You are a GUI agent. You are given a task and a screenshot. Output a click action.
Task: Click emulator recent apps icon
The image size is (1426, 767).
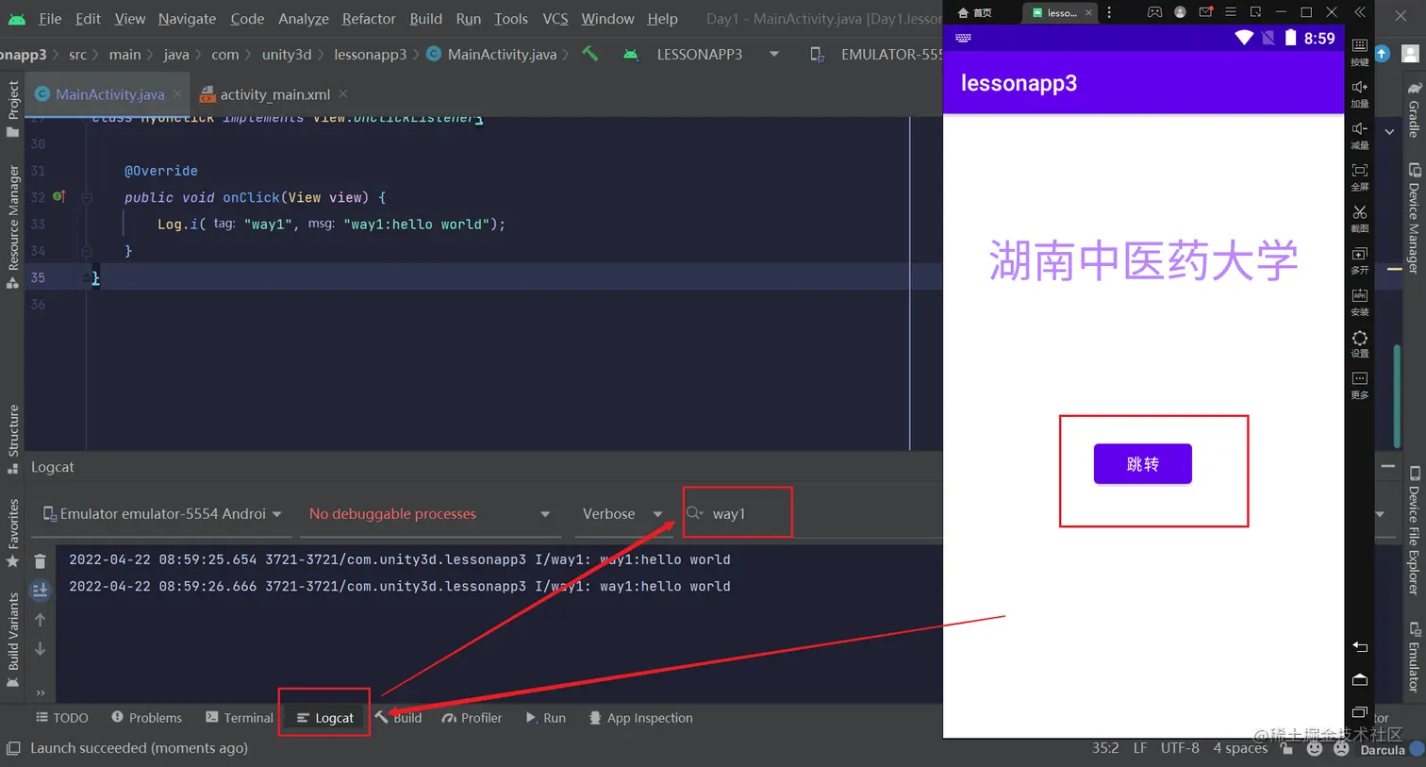tap(1359, 712)
